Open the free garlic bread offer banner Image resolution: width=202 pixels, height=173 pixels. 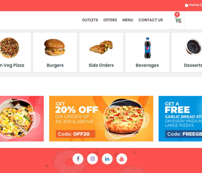180,119
